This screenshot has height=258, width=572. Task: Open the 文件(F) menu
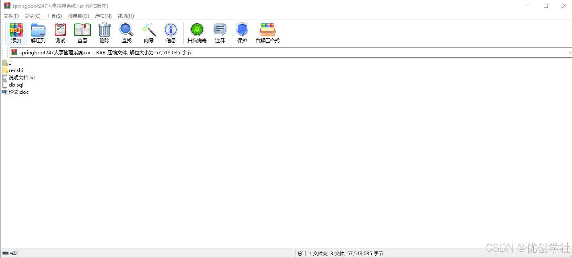11,16
